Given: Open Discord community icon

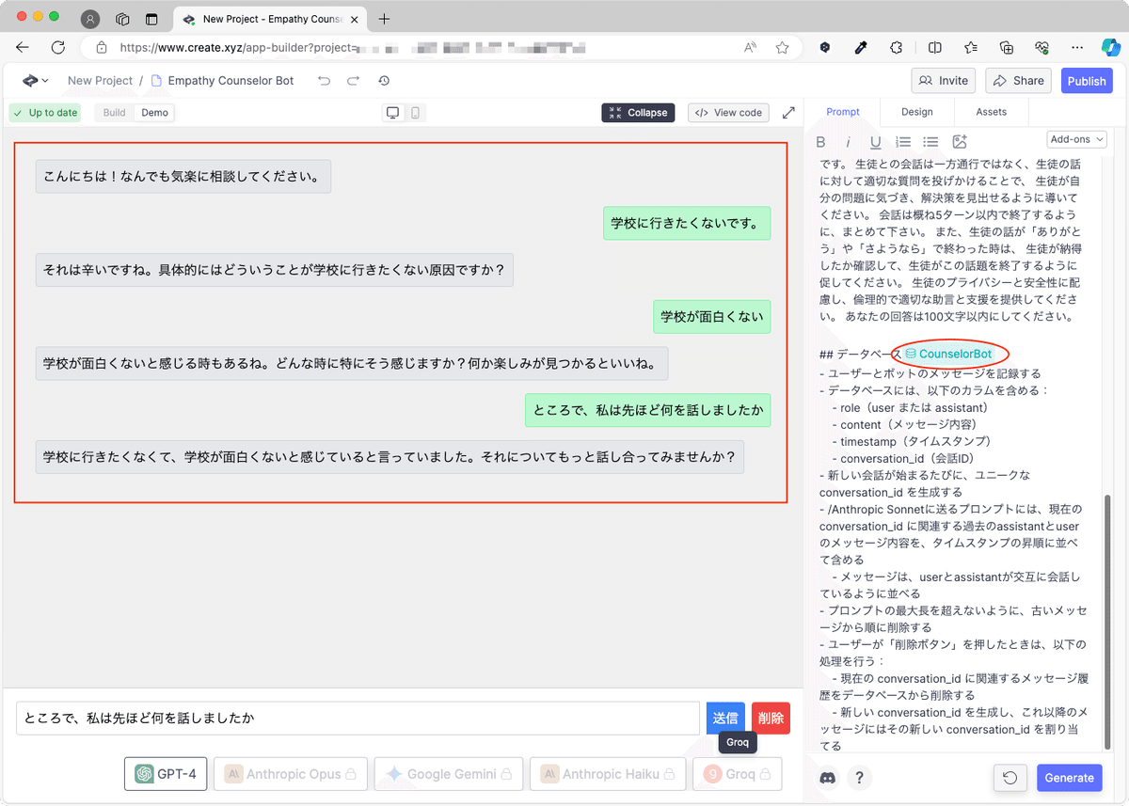Looking at the screenshot, I should click(x=828, y=778).
